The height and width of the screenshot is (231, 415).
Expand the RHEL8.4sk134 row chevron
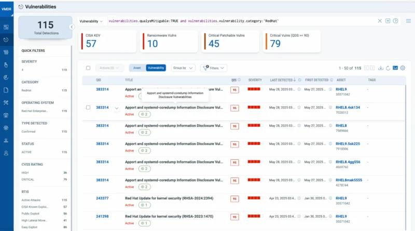pos(116,108)
